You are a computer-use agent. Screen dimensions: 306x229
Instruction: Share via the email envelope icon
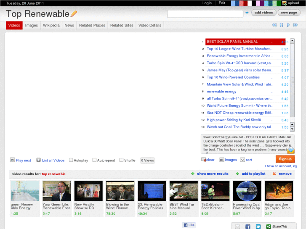point(237,226)
